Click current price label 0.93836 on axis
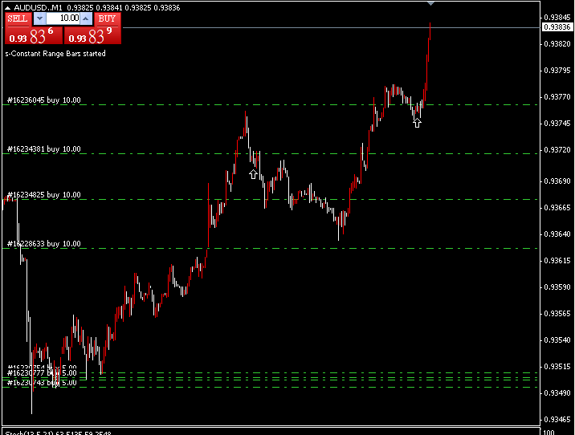 [x=557, y=27]
